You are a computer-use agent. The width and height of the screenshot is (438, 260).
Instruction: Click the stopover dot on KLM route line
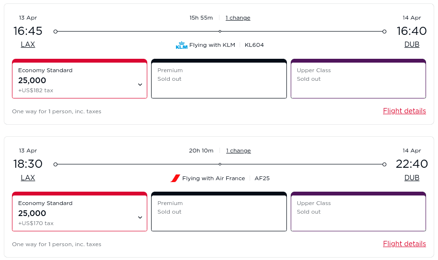220,32
